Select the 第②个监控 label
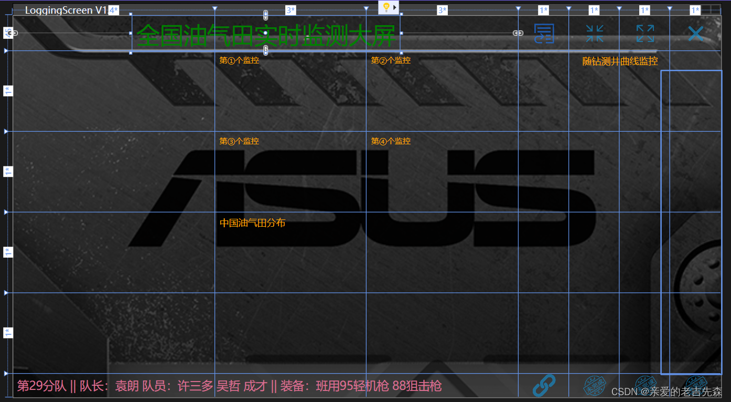The height and width of the screenshot is (402, 731). click(391, 60)
